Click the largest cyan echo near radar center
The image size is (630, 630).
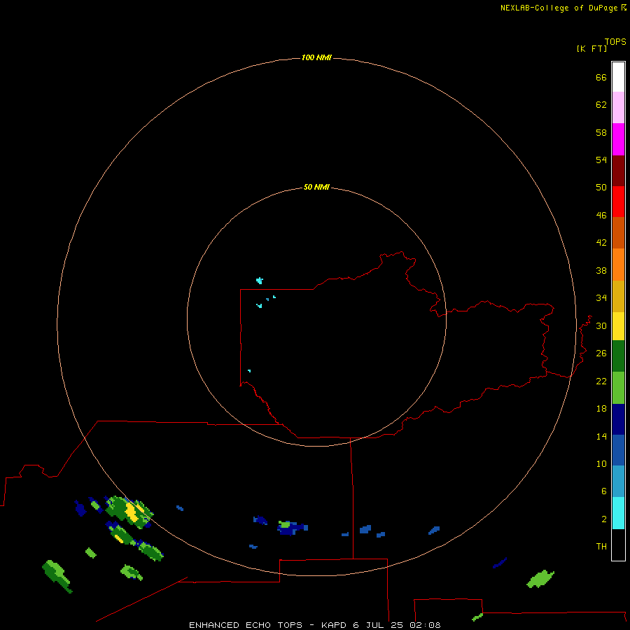260,281
